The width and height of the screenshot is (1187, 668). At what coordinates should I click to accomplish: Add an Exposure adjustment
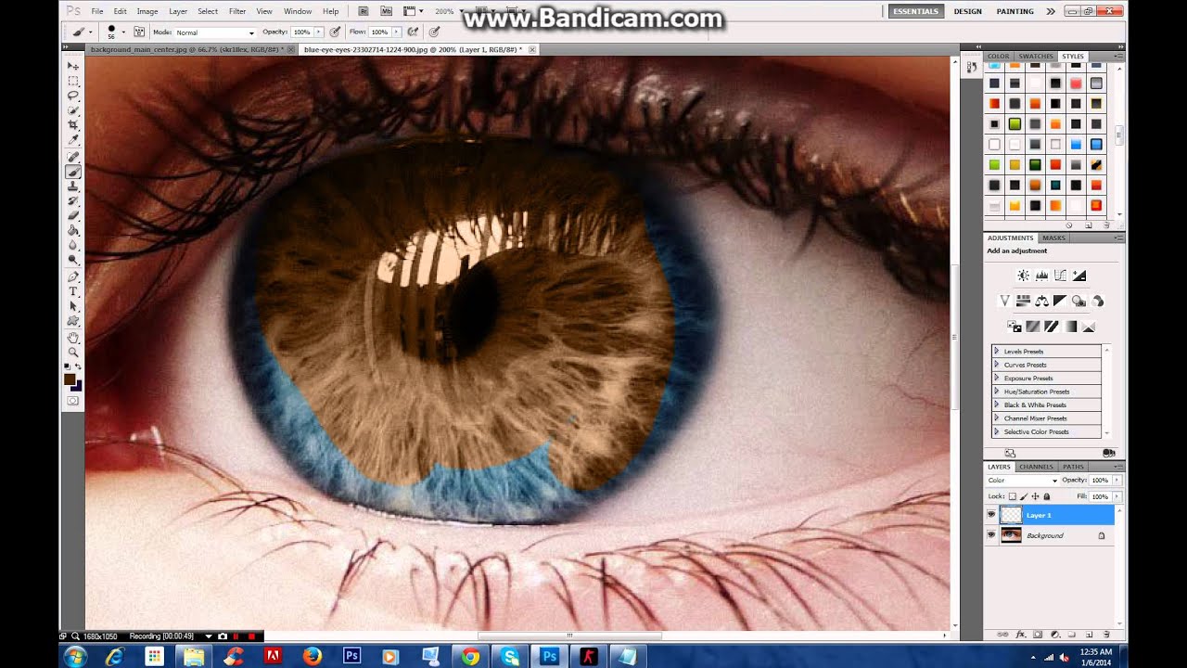(1079, 276)
